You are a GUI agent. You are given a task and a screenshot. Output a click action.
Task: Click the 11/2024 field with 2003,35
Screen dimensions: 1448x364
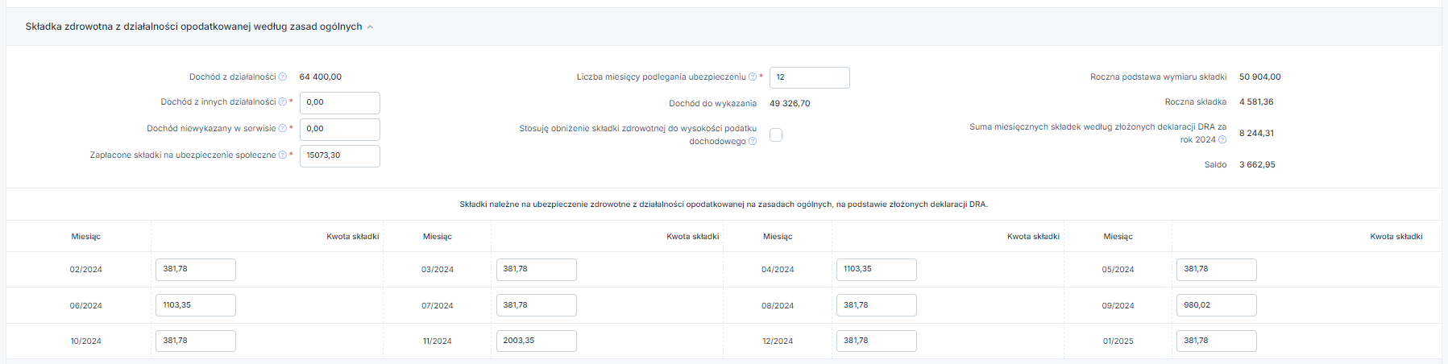pyautogui.click(x=537, y=341)
